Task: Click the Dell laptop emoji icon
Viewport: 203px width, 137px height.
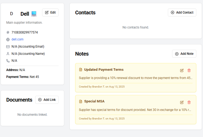Action: [x=34, y=14]
